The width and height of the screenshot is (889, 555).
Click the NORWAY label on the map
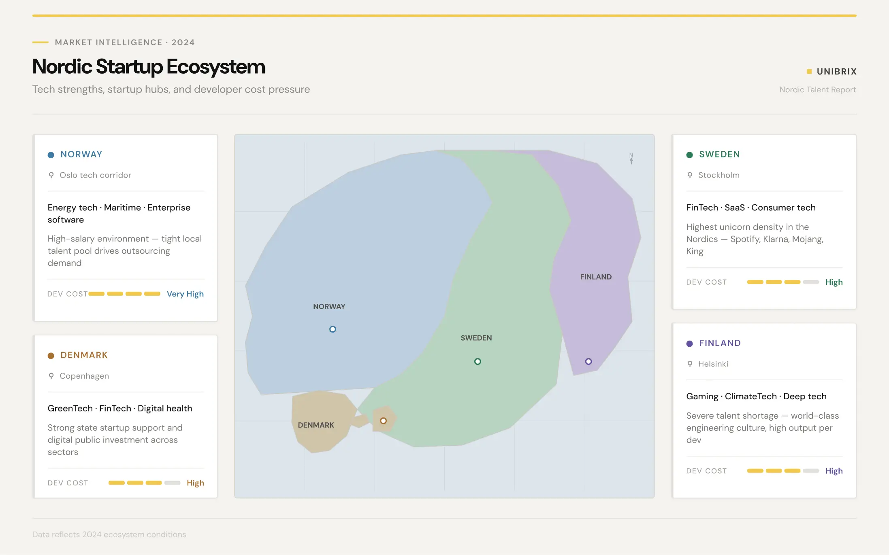[329, 307]
